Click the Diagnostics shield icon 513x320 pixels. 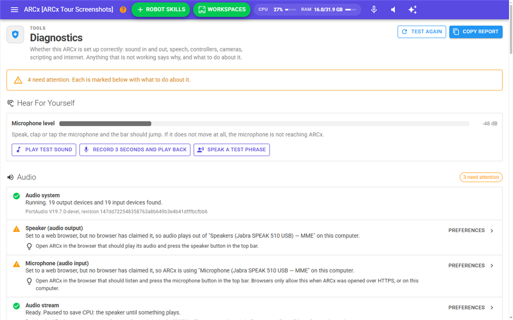pos(16,34)
